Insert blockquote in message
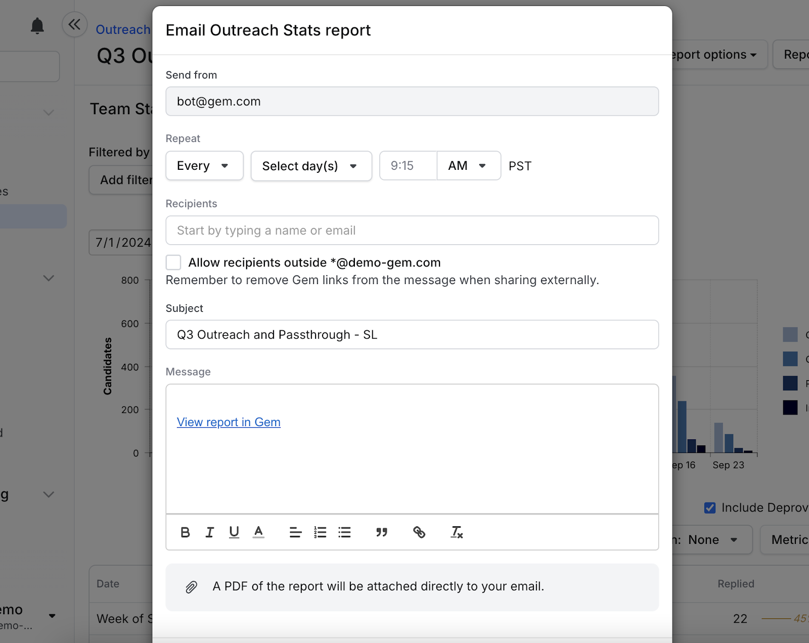 (382, 532)
